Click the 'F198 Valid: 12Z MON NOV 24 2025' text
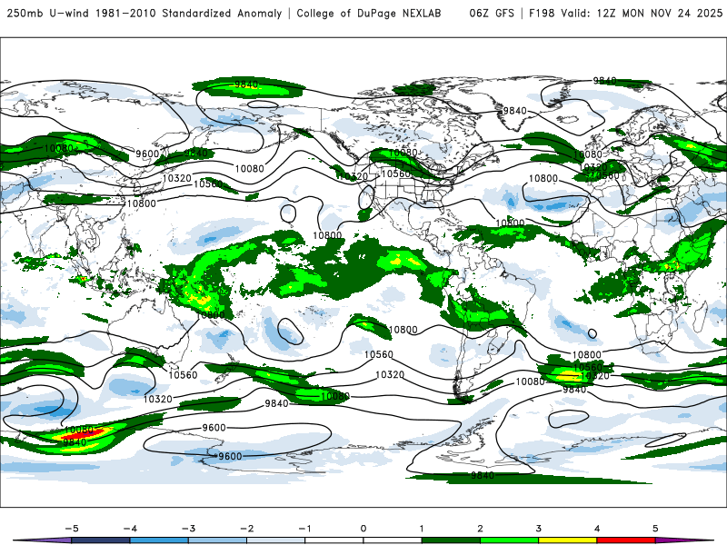The image size is (727, 545). pyautogui.click(x=625, y=14)
